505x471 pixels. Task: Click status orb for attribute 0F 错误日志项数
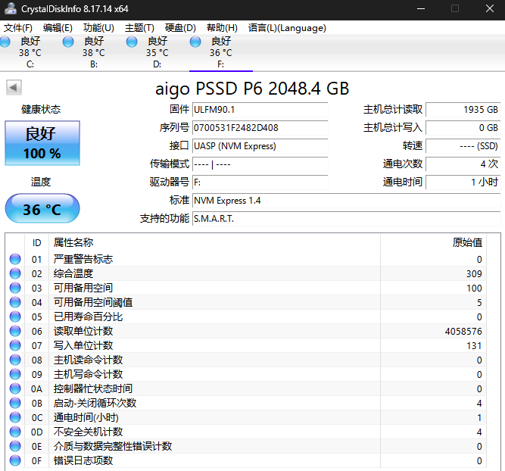coord(15,460)
